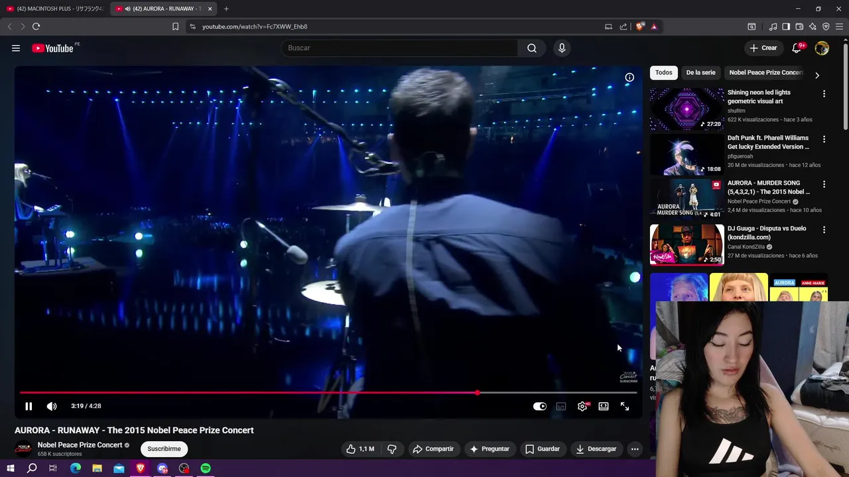Select the De la serie chip

(x=700, y=73)
